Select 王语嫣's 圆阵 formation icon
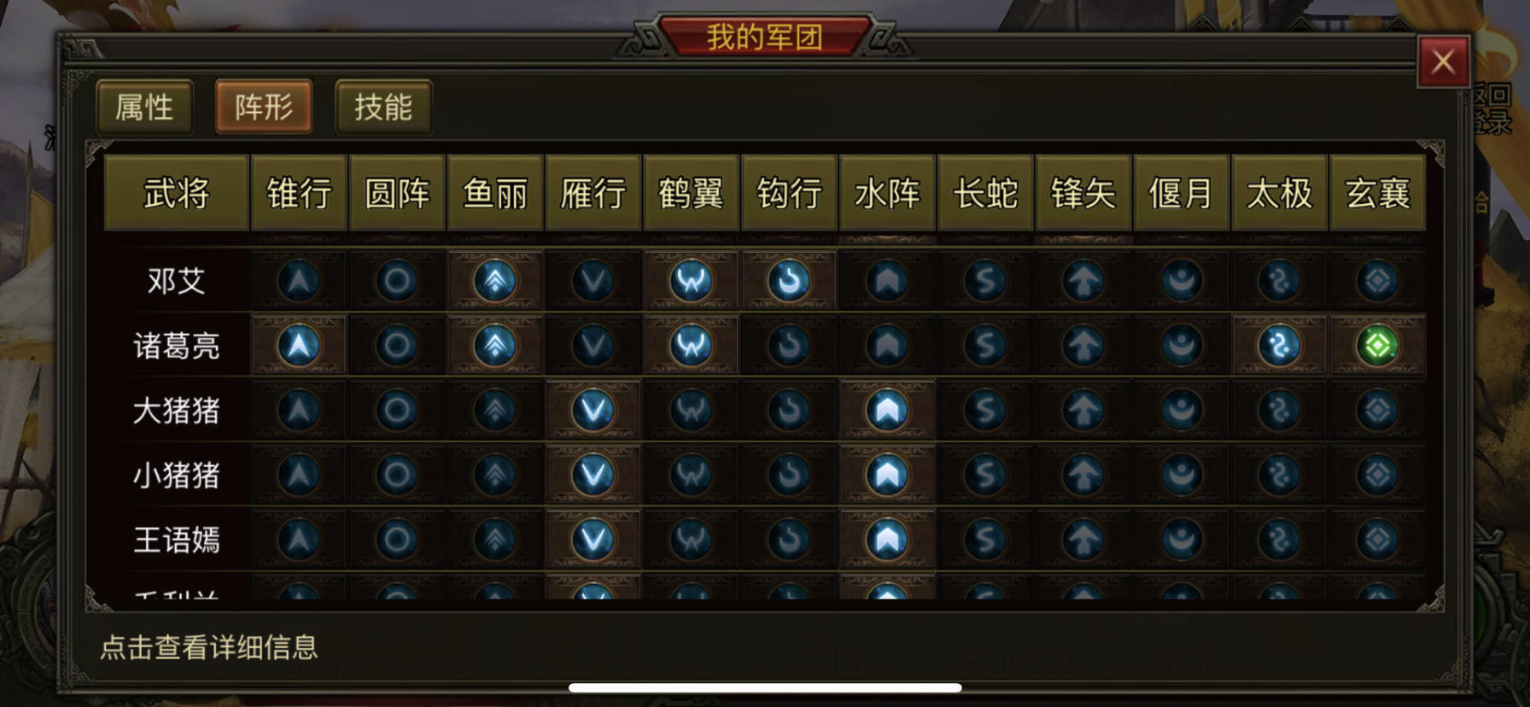The image size is (1530, 707). (x=397, y=540)
